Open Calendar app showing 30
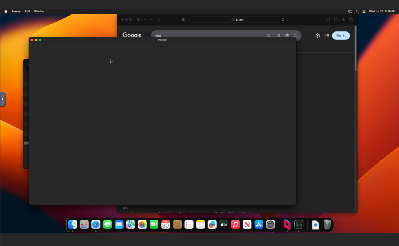 166,224
